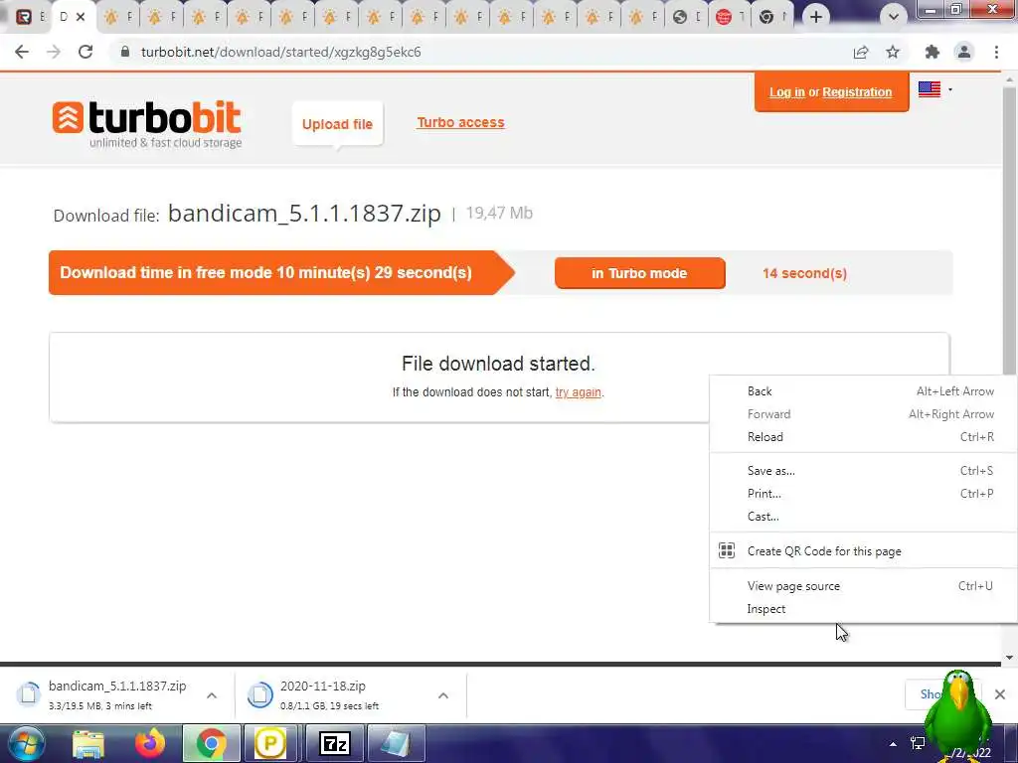Viewport: 1018px width, 763px height.
Task: Click the address bar URL field
Action: (x=480, y=52)
